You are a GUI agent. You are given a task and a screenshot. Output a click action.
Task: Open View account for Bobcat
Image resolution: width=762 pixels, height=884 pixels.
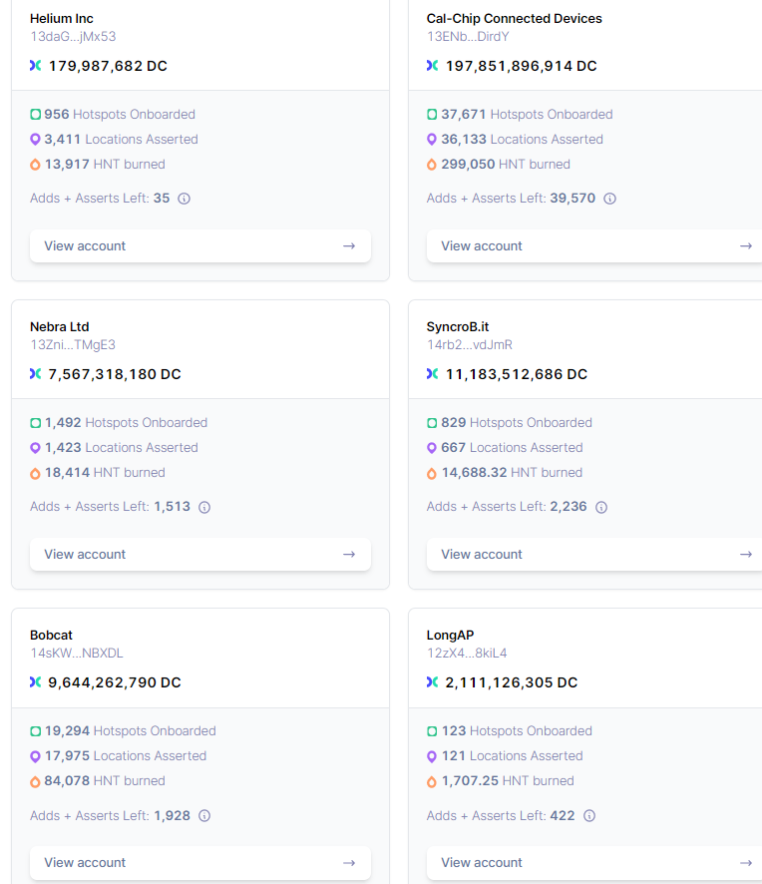(200, 863)
